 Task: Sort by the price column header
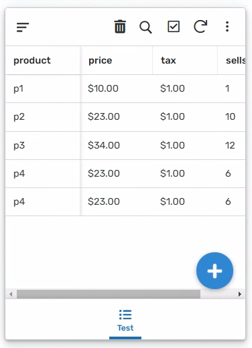(101, 60)
